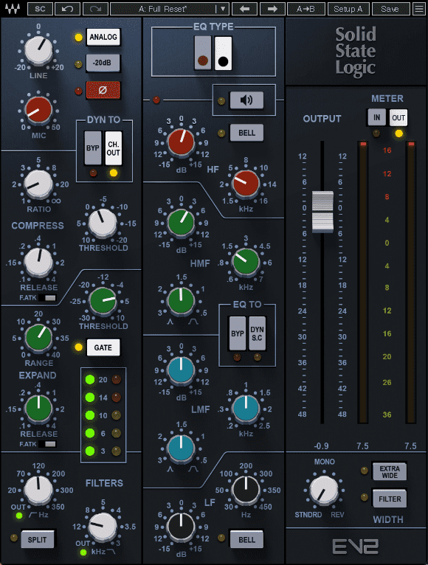Select the black EQ type switch
Image resolution: width=428 pixels, height=565 pixels.
[x=223, y=53]
